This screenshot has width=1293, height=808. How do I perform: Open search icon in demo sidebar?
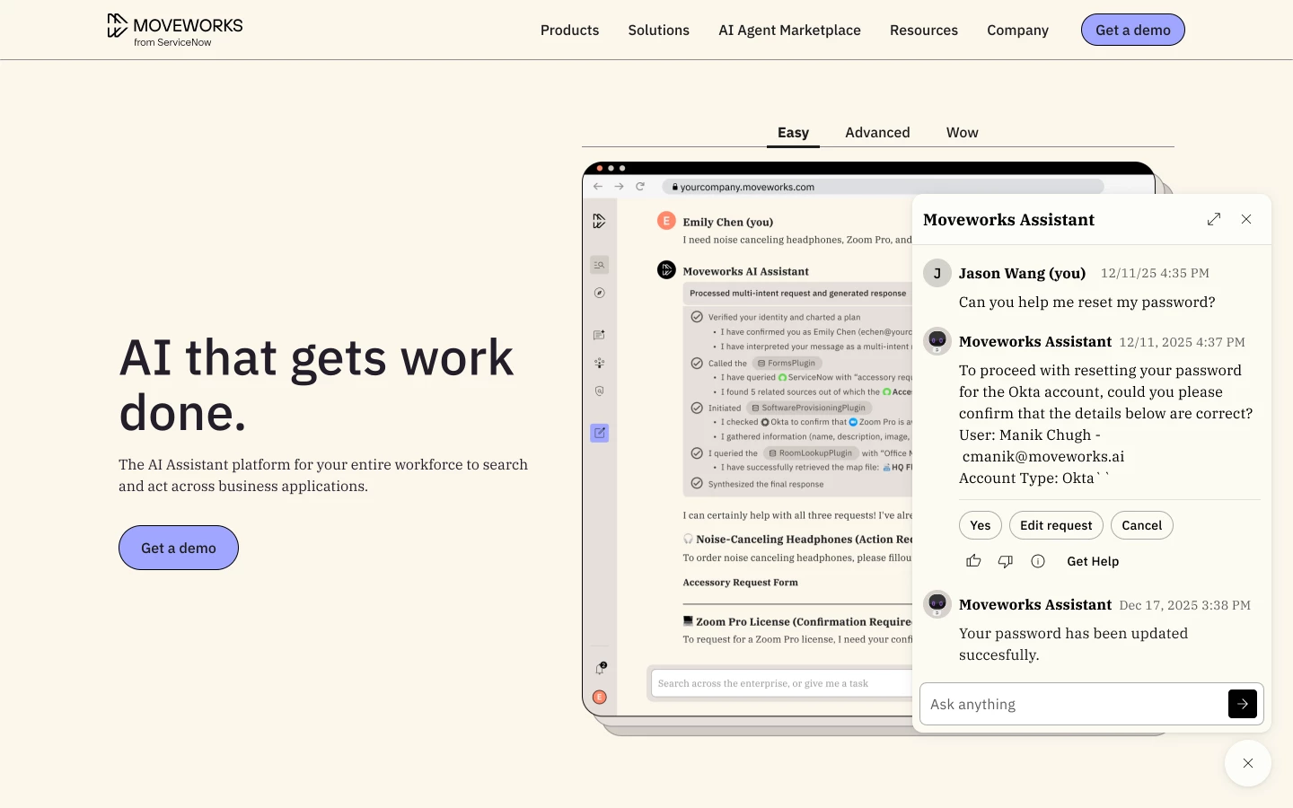pyautogui.click(x=599, y=265)
